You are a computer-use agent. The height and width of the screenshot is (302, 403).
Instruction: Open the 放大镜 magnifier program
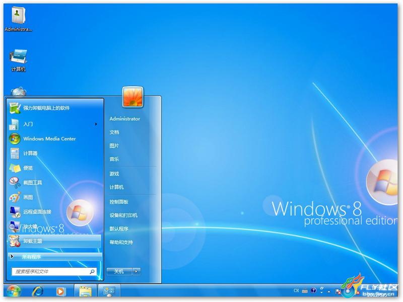(x=55, y=226)
